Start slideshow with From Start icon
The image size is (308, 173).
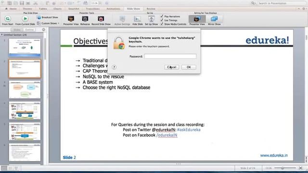pyautogui.click(x=8, y=19)
